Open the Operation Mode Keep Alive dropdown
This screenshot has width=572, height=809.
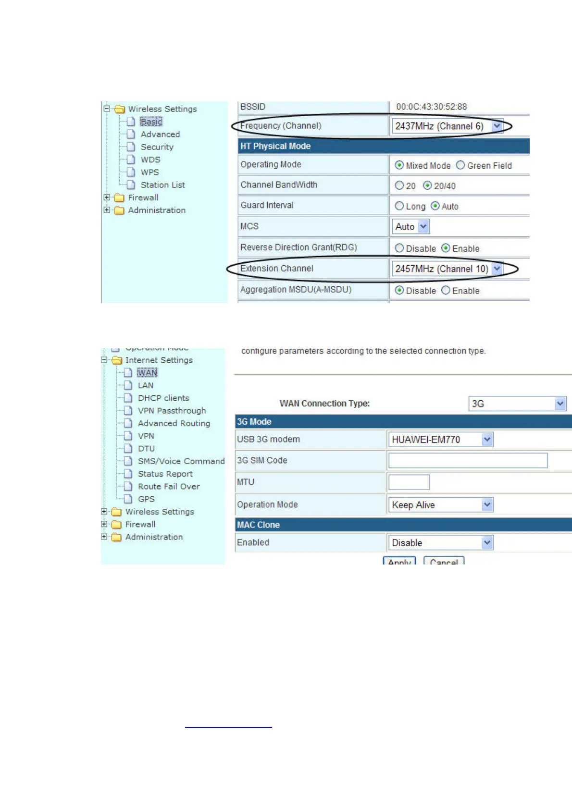[x=441, y=505]
